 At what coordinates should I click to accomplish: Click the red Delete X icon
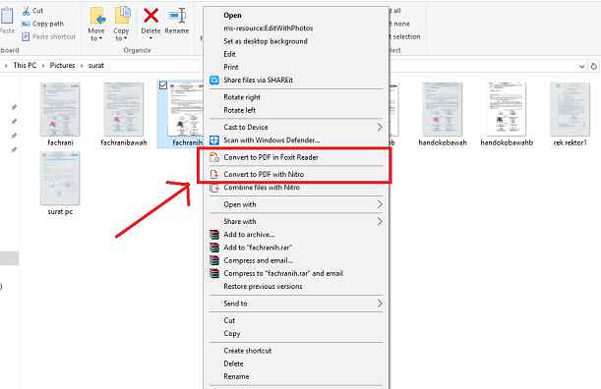click(x=150, y=16)
